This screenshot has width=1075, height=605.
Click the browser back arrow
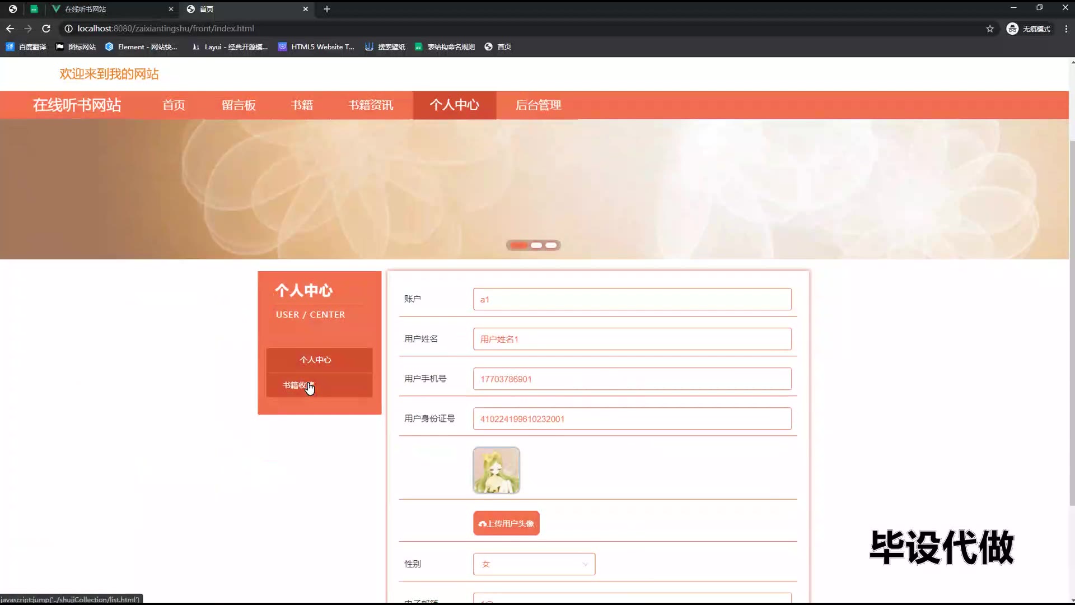[x=10, y=29]
